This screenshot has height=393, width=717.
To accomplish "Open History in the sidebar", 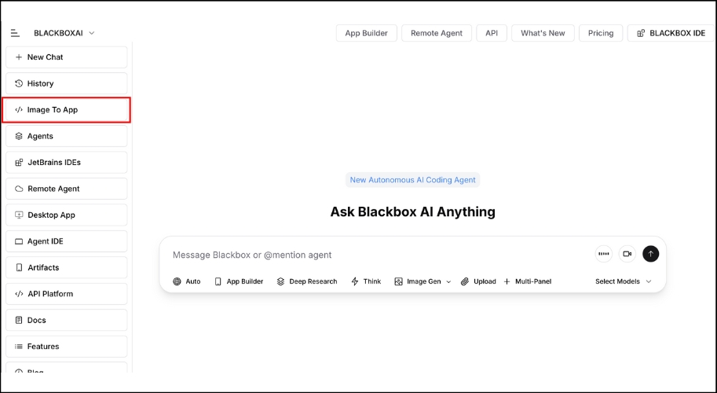I will pyautogui.click(x=66, y=83).
